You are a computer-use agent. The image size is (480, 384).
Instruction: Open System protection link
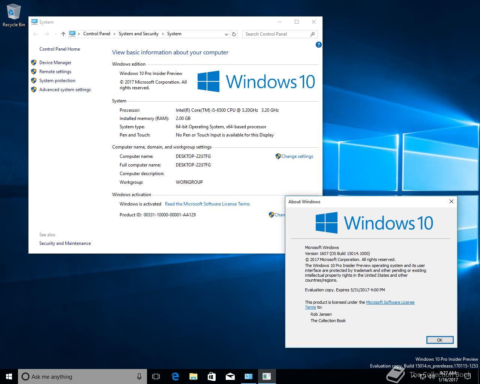pyautogui.click(x=57, y=81)
